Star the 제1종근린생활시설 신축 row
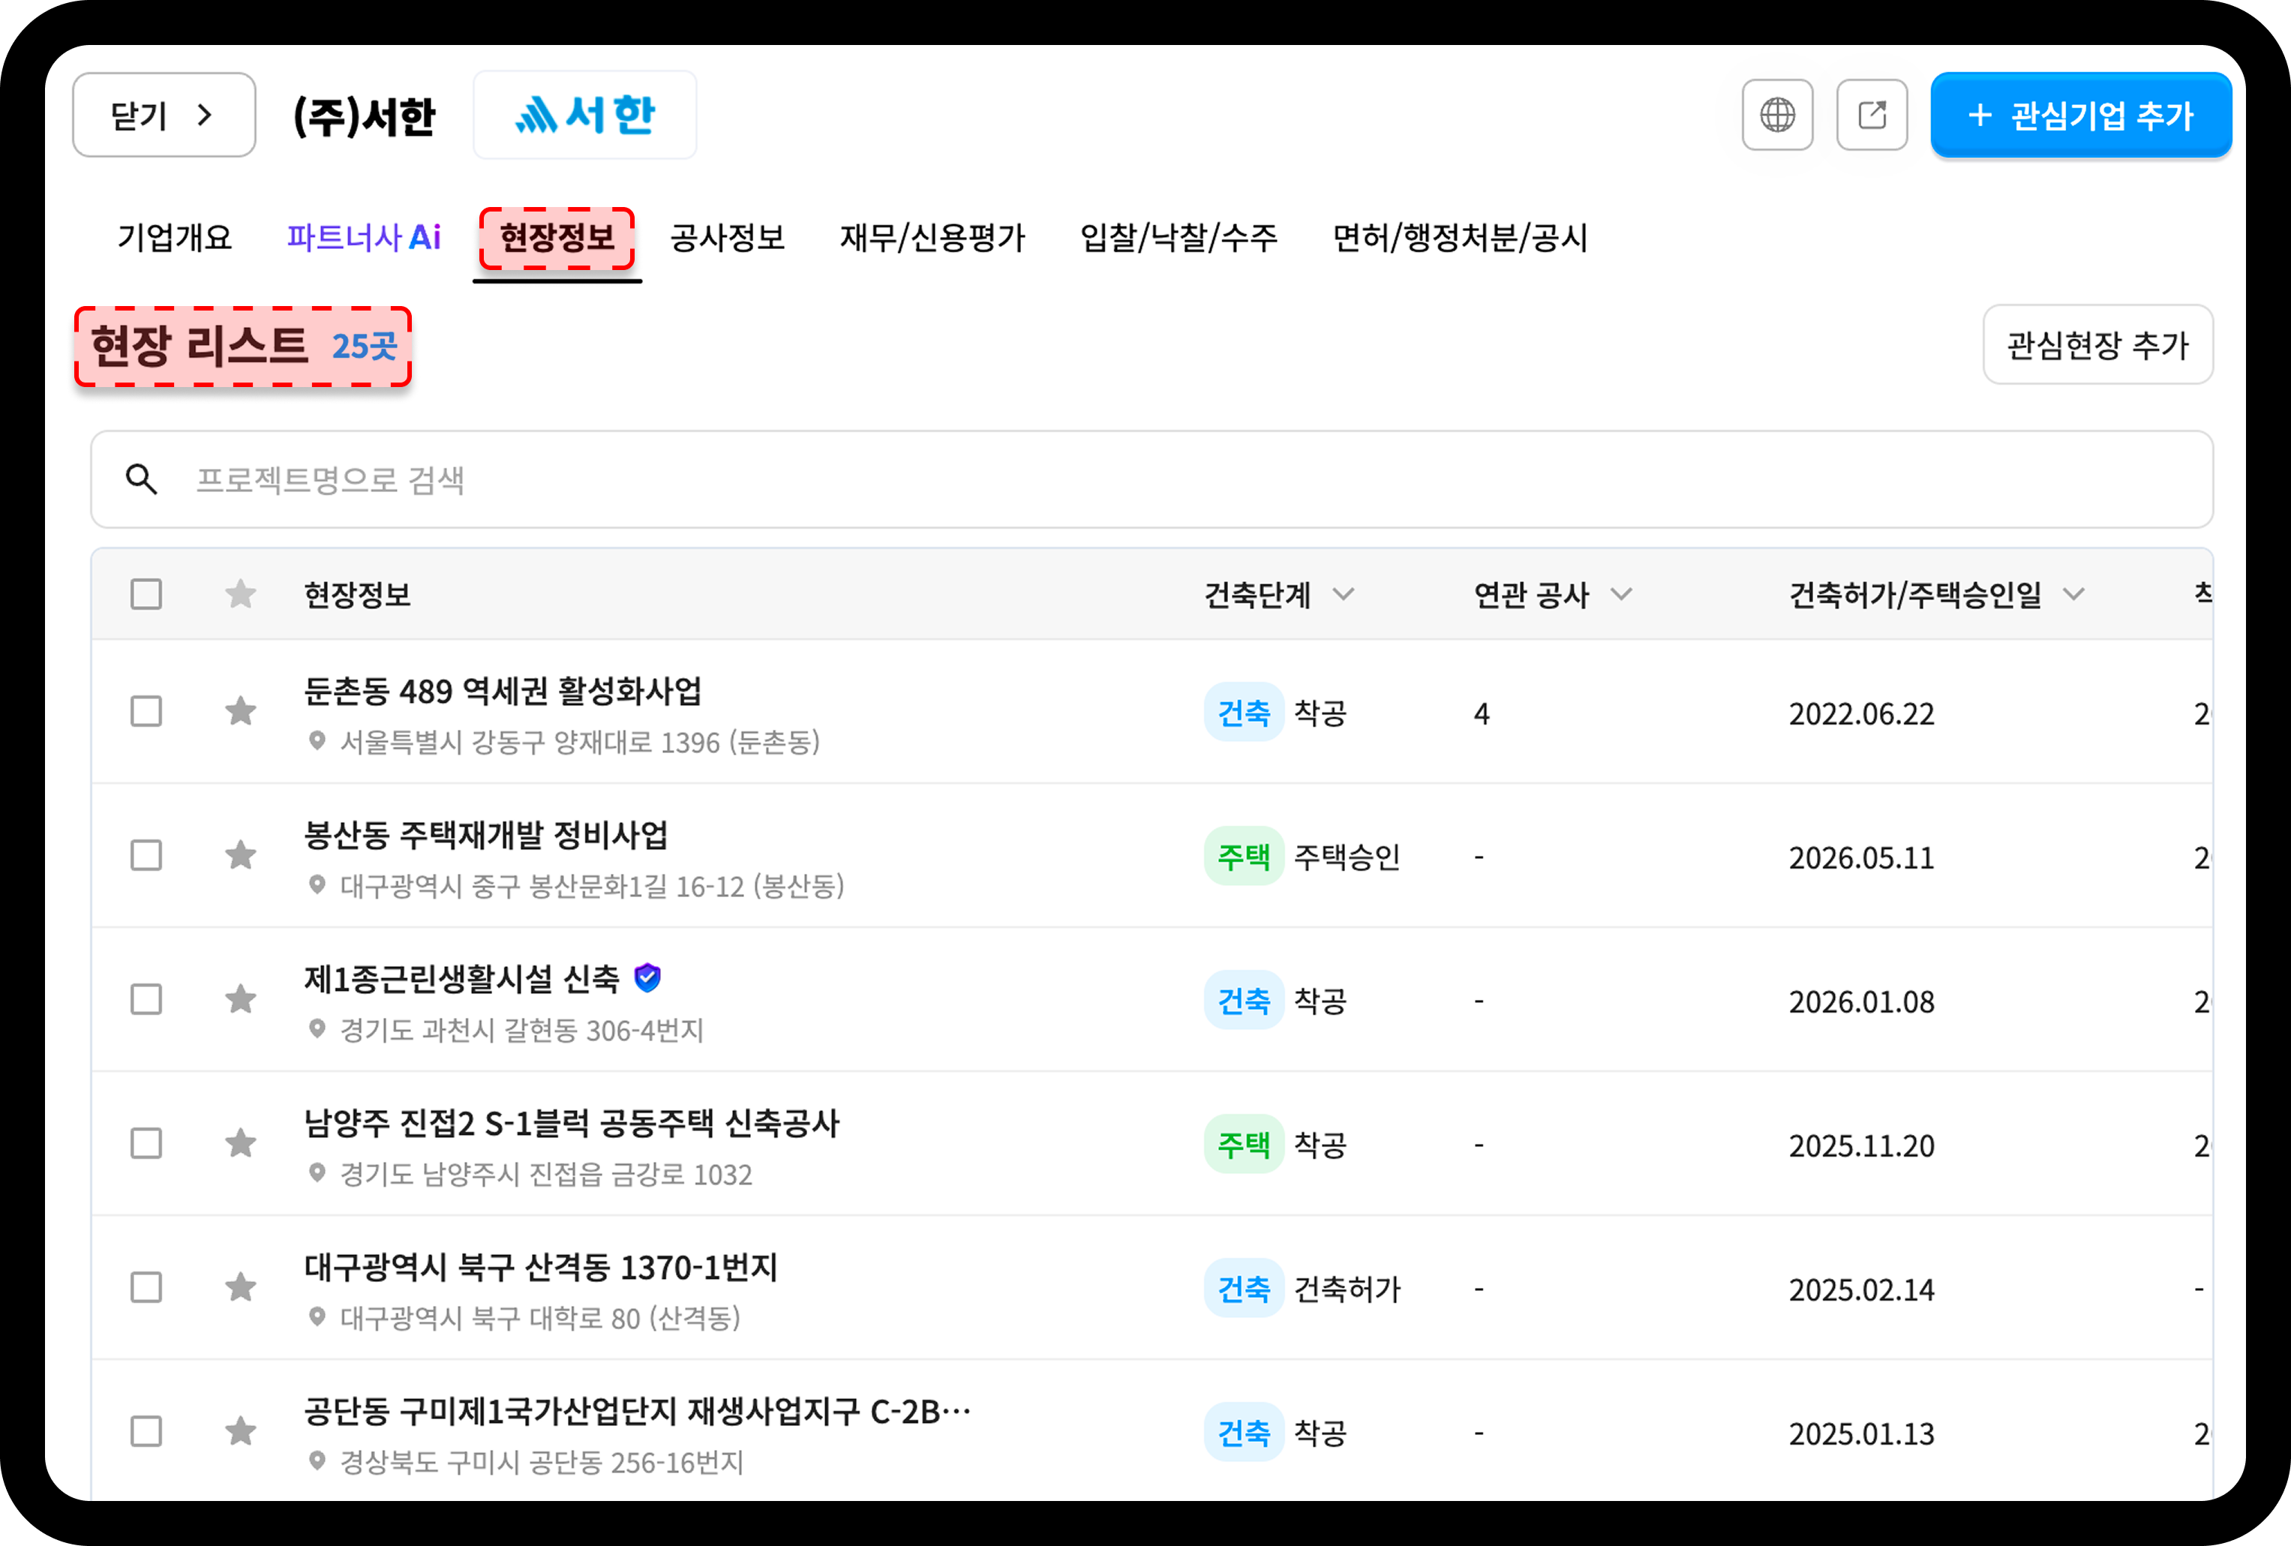Screen dimensions: 2291x1546 coord(241,999)
